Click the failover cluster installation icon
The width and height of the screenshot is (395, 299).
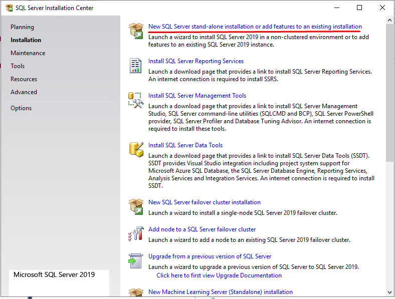point(135,206)
